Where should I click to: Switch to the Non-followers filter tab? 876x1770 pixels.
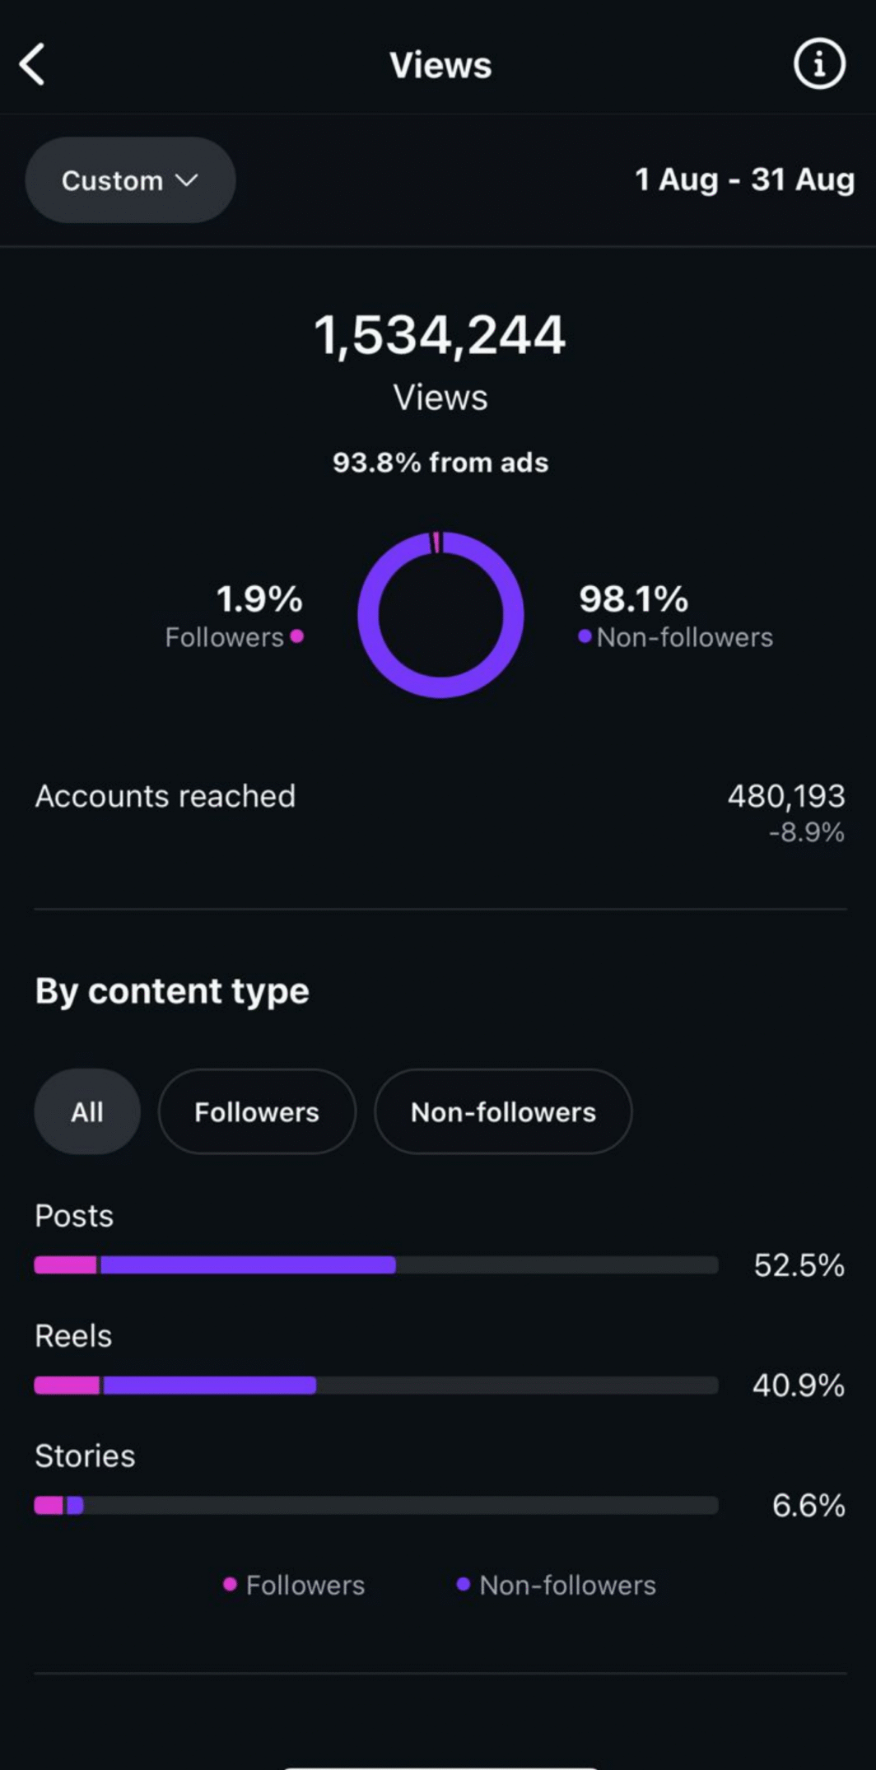pos(503,1111)
